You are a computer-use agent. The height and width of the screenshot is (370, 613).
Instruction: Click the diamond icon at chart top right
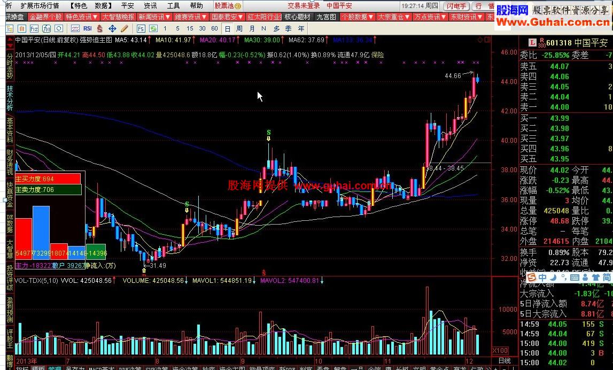480,40
